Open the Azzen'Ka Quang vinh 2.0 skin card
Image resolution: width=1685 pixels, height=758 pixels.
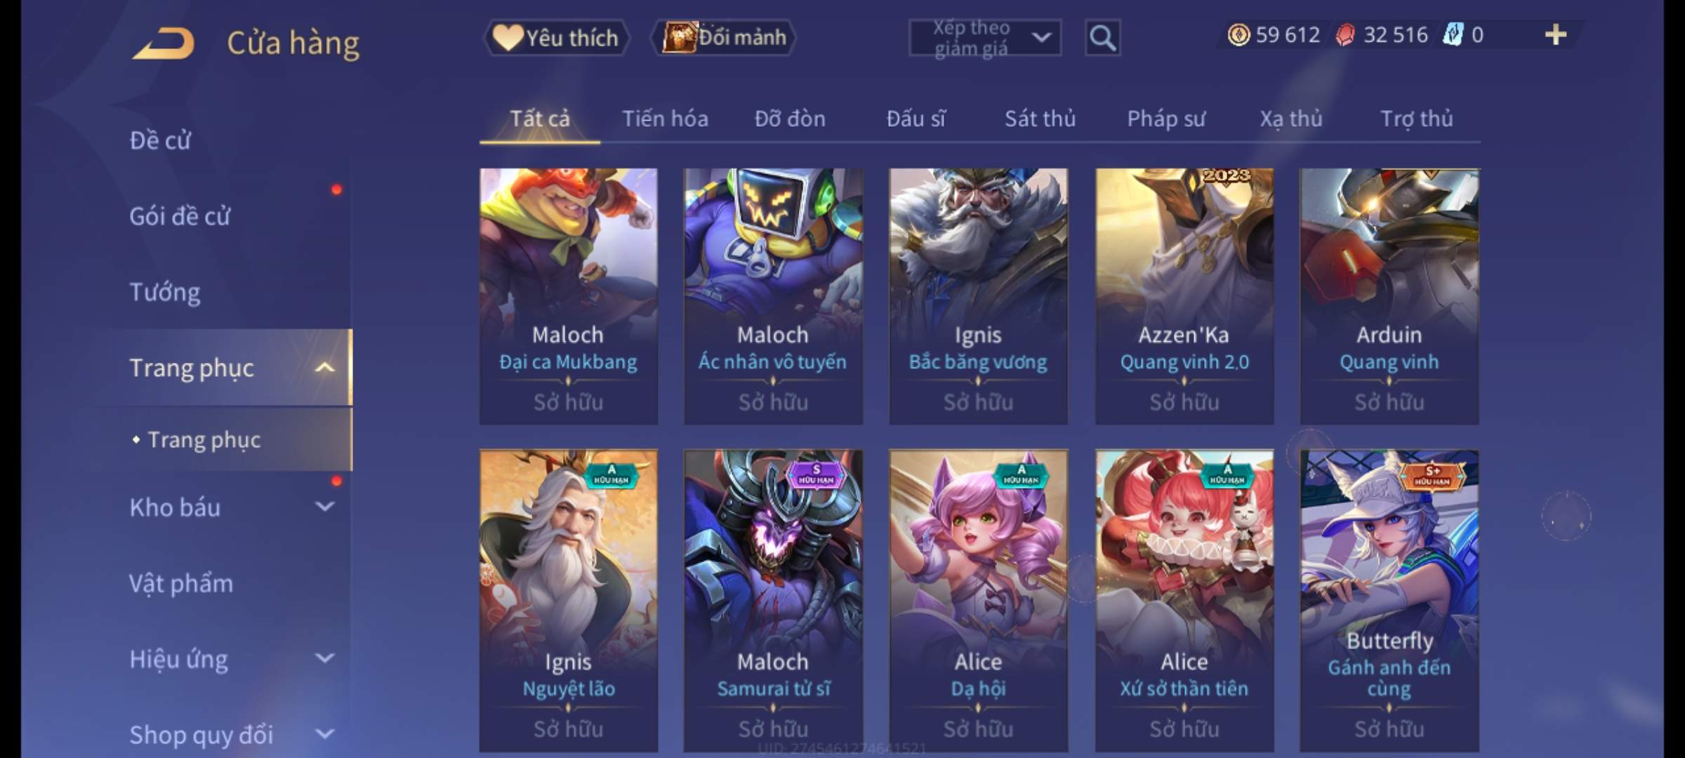tap(1184, 296)
